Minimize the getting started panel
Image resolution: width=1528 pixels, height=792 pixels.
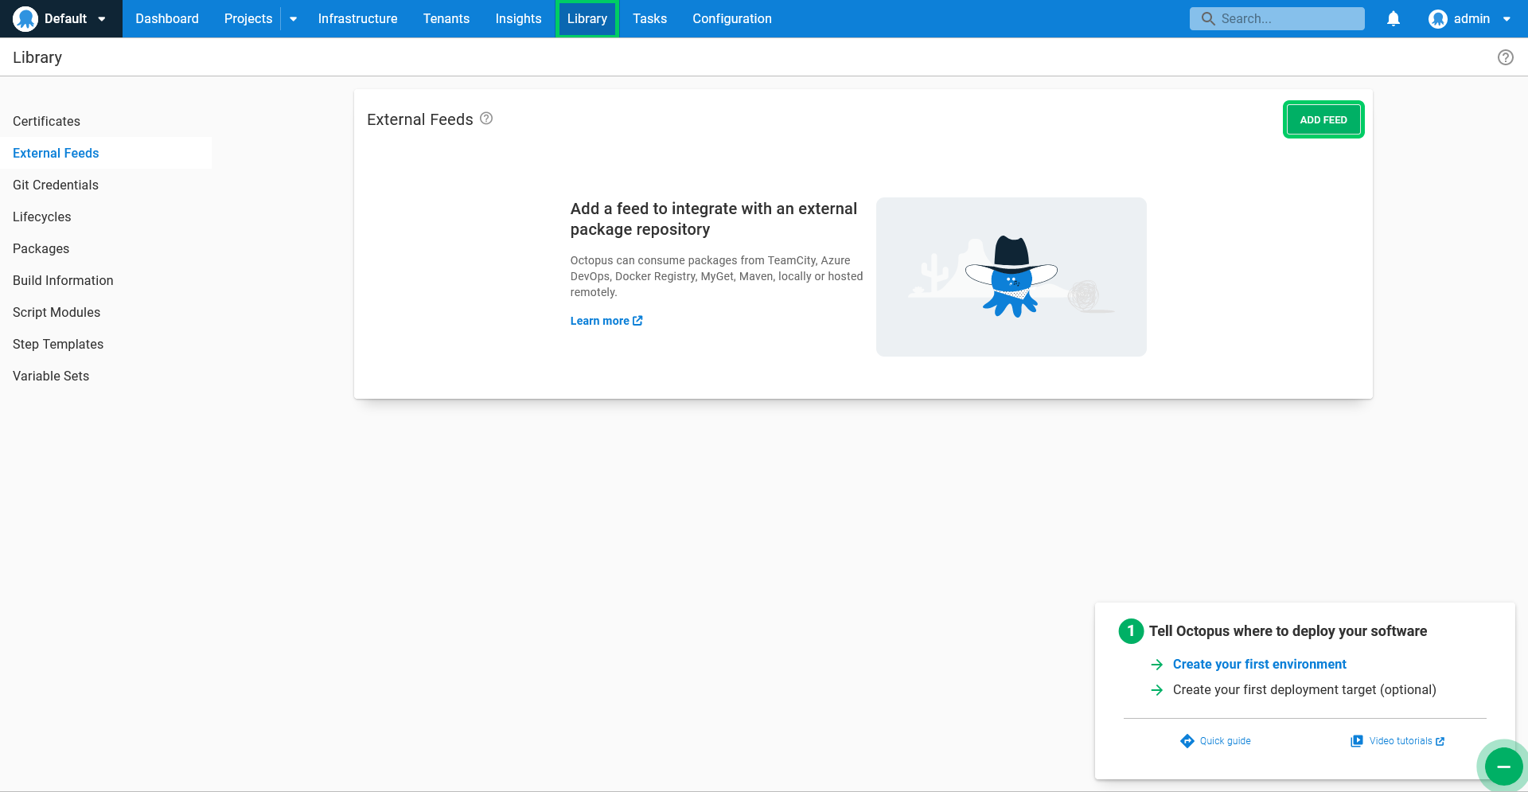pos(1503,767)
